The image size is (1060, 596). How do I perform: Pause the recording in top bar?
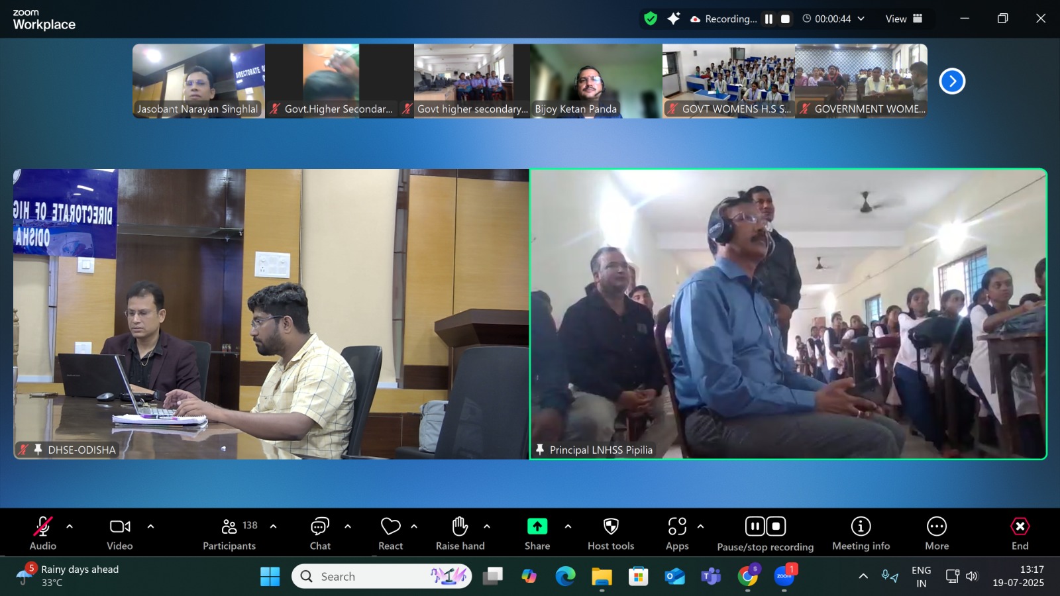tap(768, 19)
